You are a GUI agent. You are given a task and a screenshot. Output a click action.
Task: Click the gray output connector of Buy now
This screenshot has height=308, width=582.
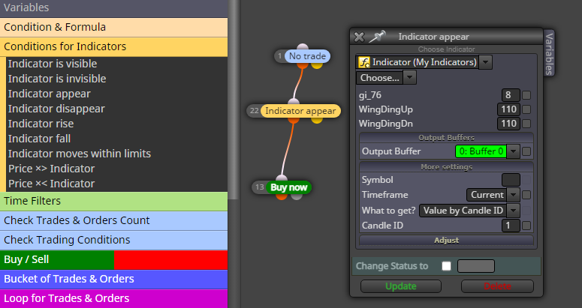point(296,196)
